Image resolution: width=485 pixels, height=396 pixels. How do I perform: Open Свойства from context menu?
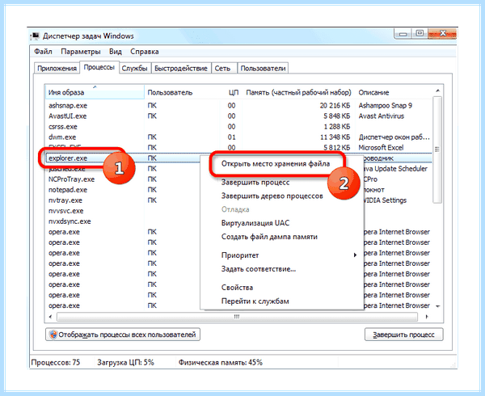pos(237,288)
